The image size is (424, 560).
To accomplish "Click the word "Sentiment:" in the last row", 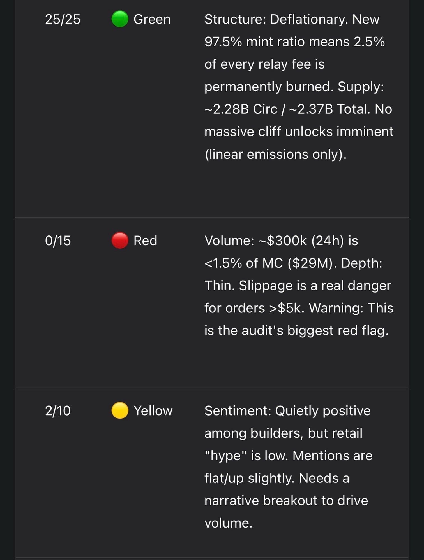I will click(x=238, y=411).
